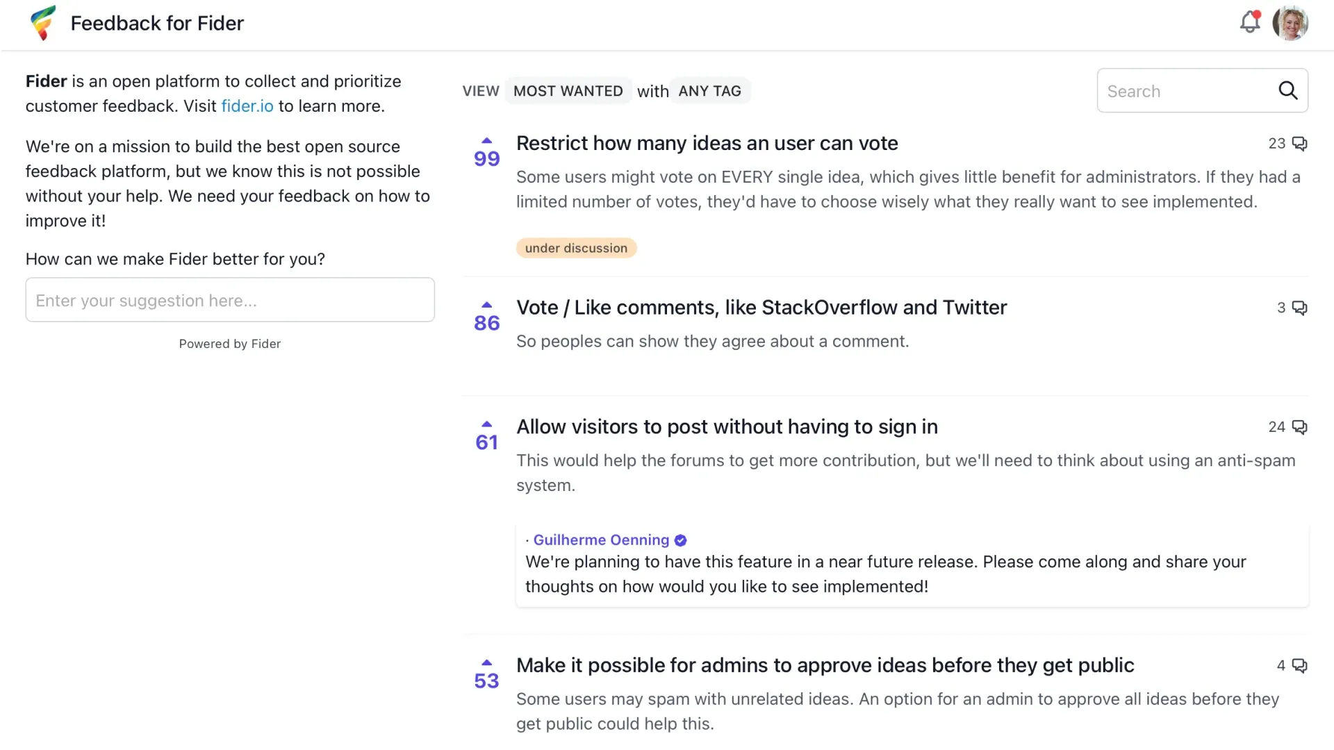Focus the 'Enter your suggestion here' field
The width and height of the screenshot is (1334, 750).
pos(230,300)
